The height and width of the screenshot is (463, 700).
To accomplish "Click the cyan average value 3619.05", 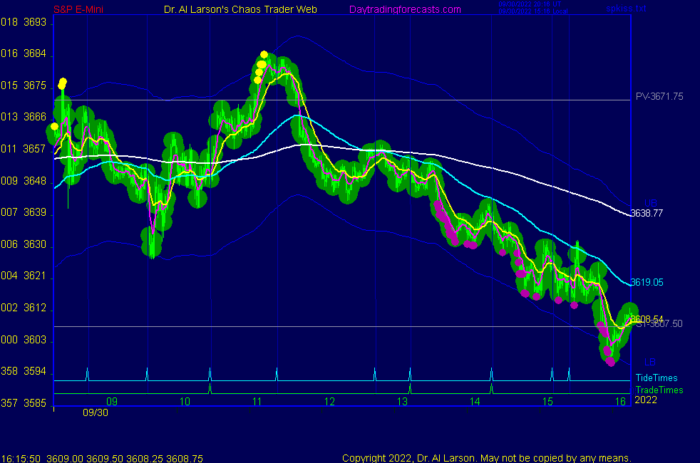I will tap(647, 282).
